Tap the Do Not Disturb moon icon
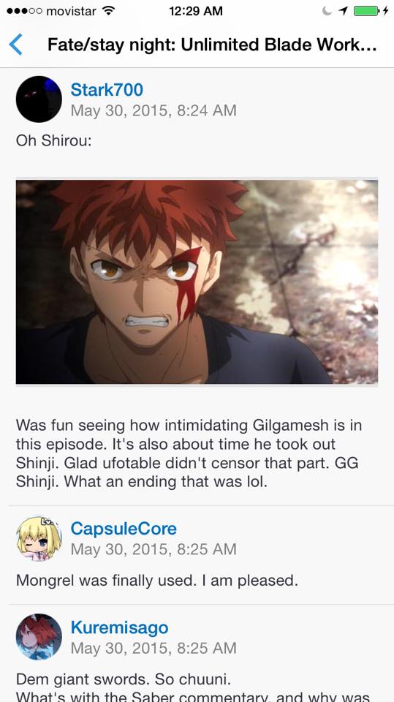Image resolution: width=394 pixels, height=702 pixels. tap(327, 11)
